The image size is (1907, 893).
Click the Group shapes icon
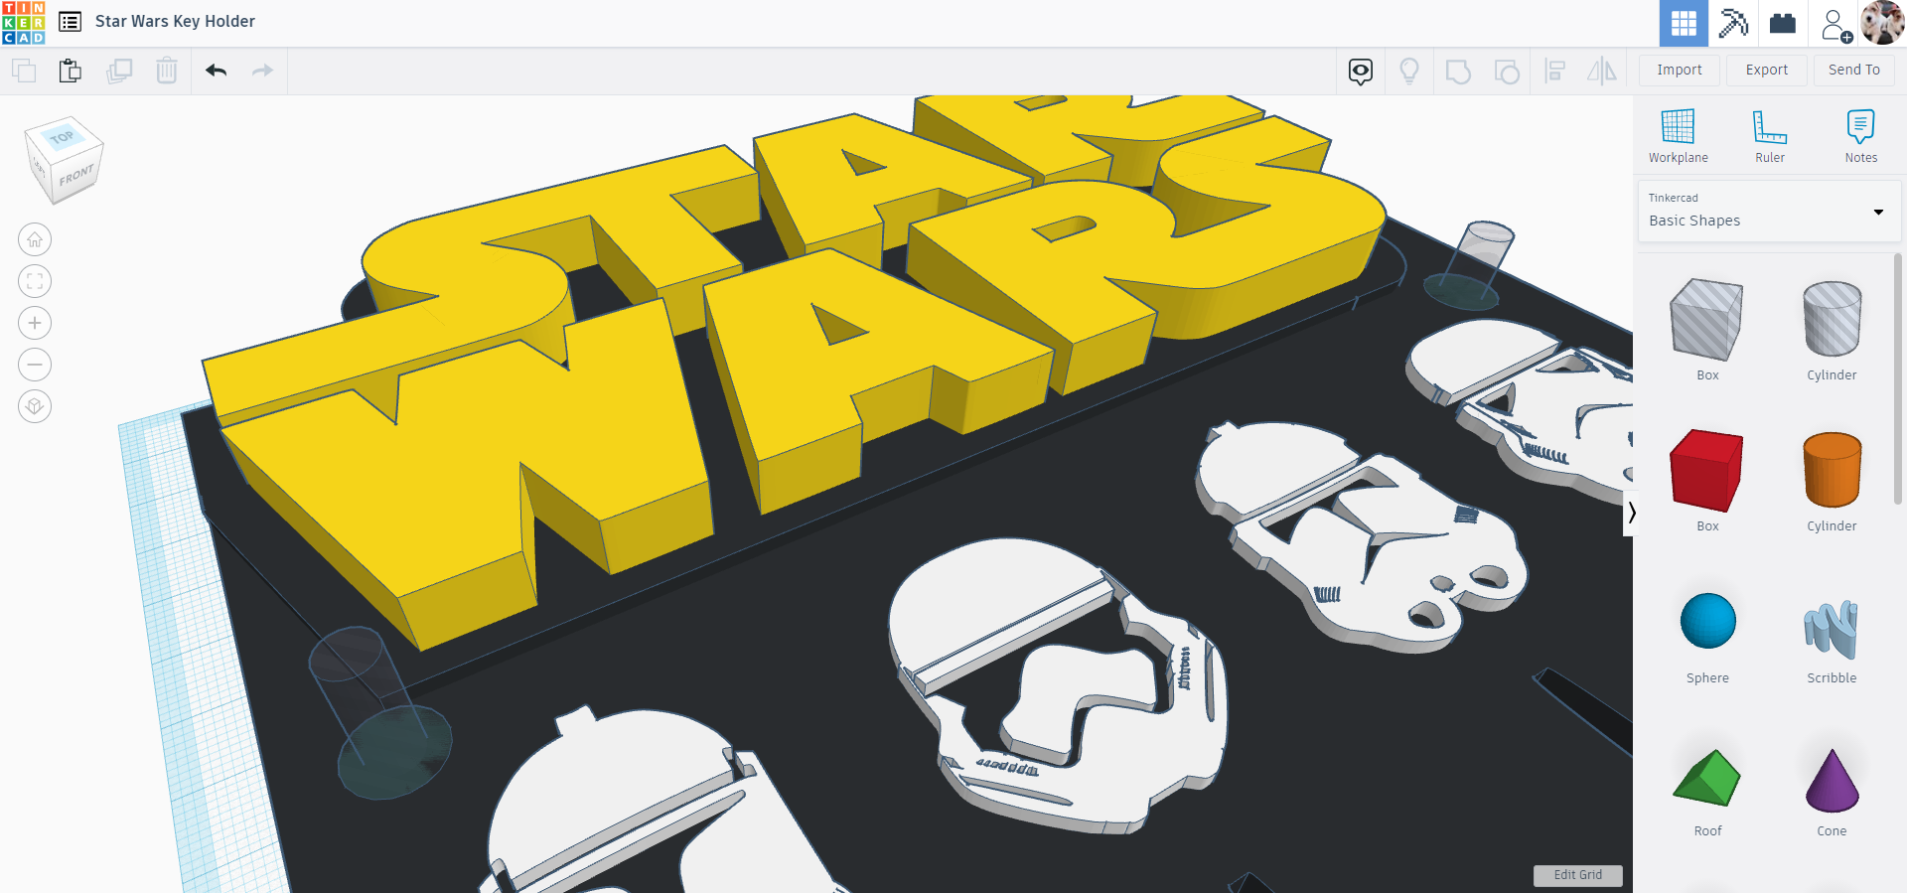click(x=1458, y=72)
